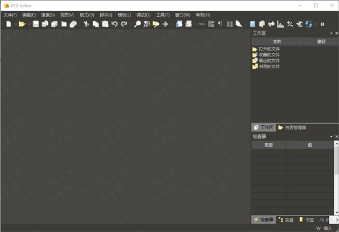The height and width of the screenshot is (232, 339).
Task: Click the Run Script gray icon
Action: (189, 24)
